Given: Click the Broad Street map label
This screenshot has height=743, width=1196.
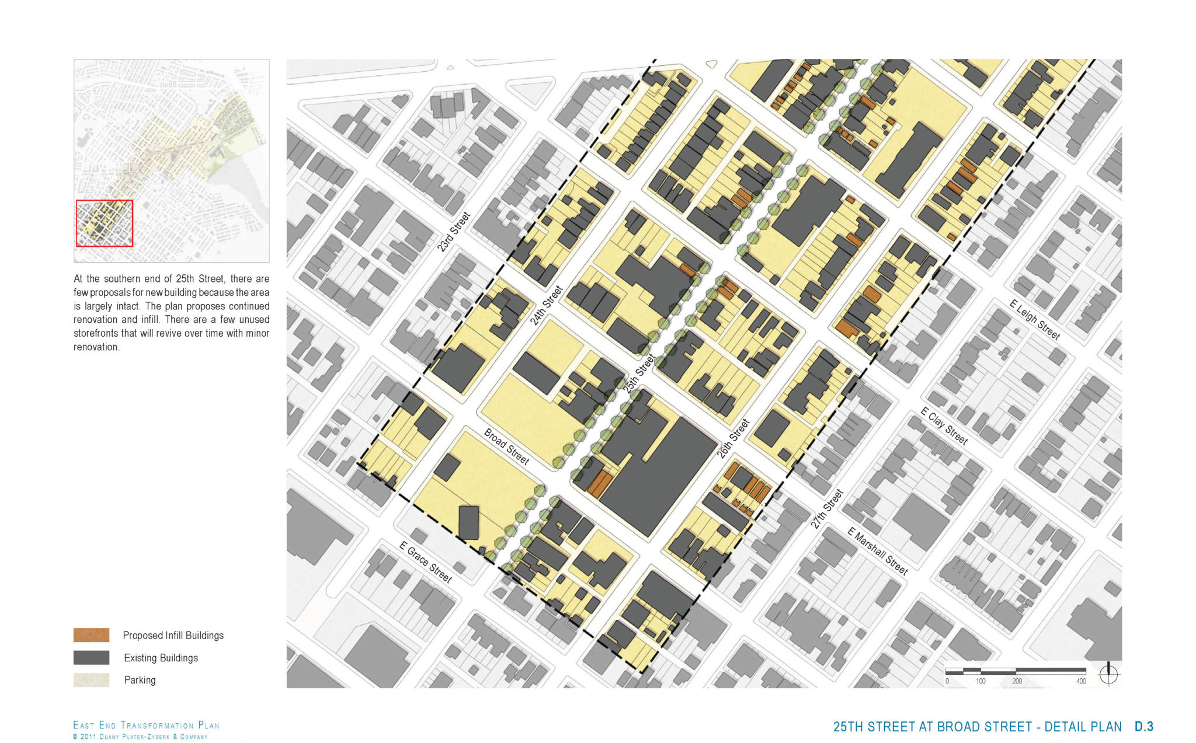Looking at the screenshot, I should [x=506, y=447].
